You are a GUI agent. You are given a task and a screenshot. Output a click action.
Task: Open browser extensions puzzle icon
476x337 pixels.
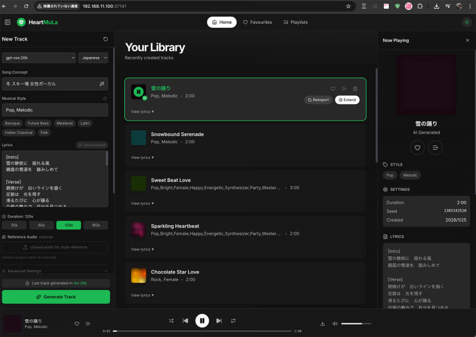click(420, 6)
